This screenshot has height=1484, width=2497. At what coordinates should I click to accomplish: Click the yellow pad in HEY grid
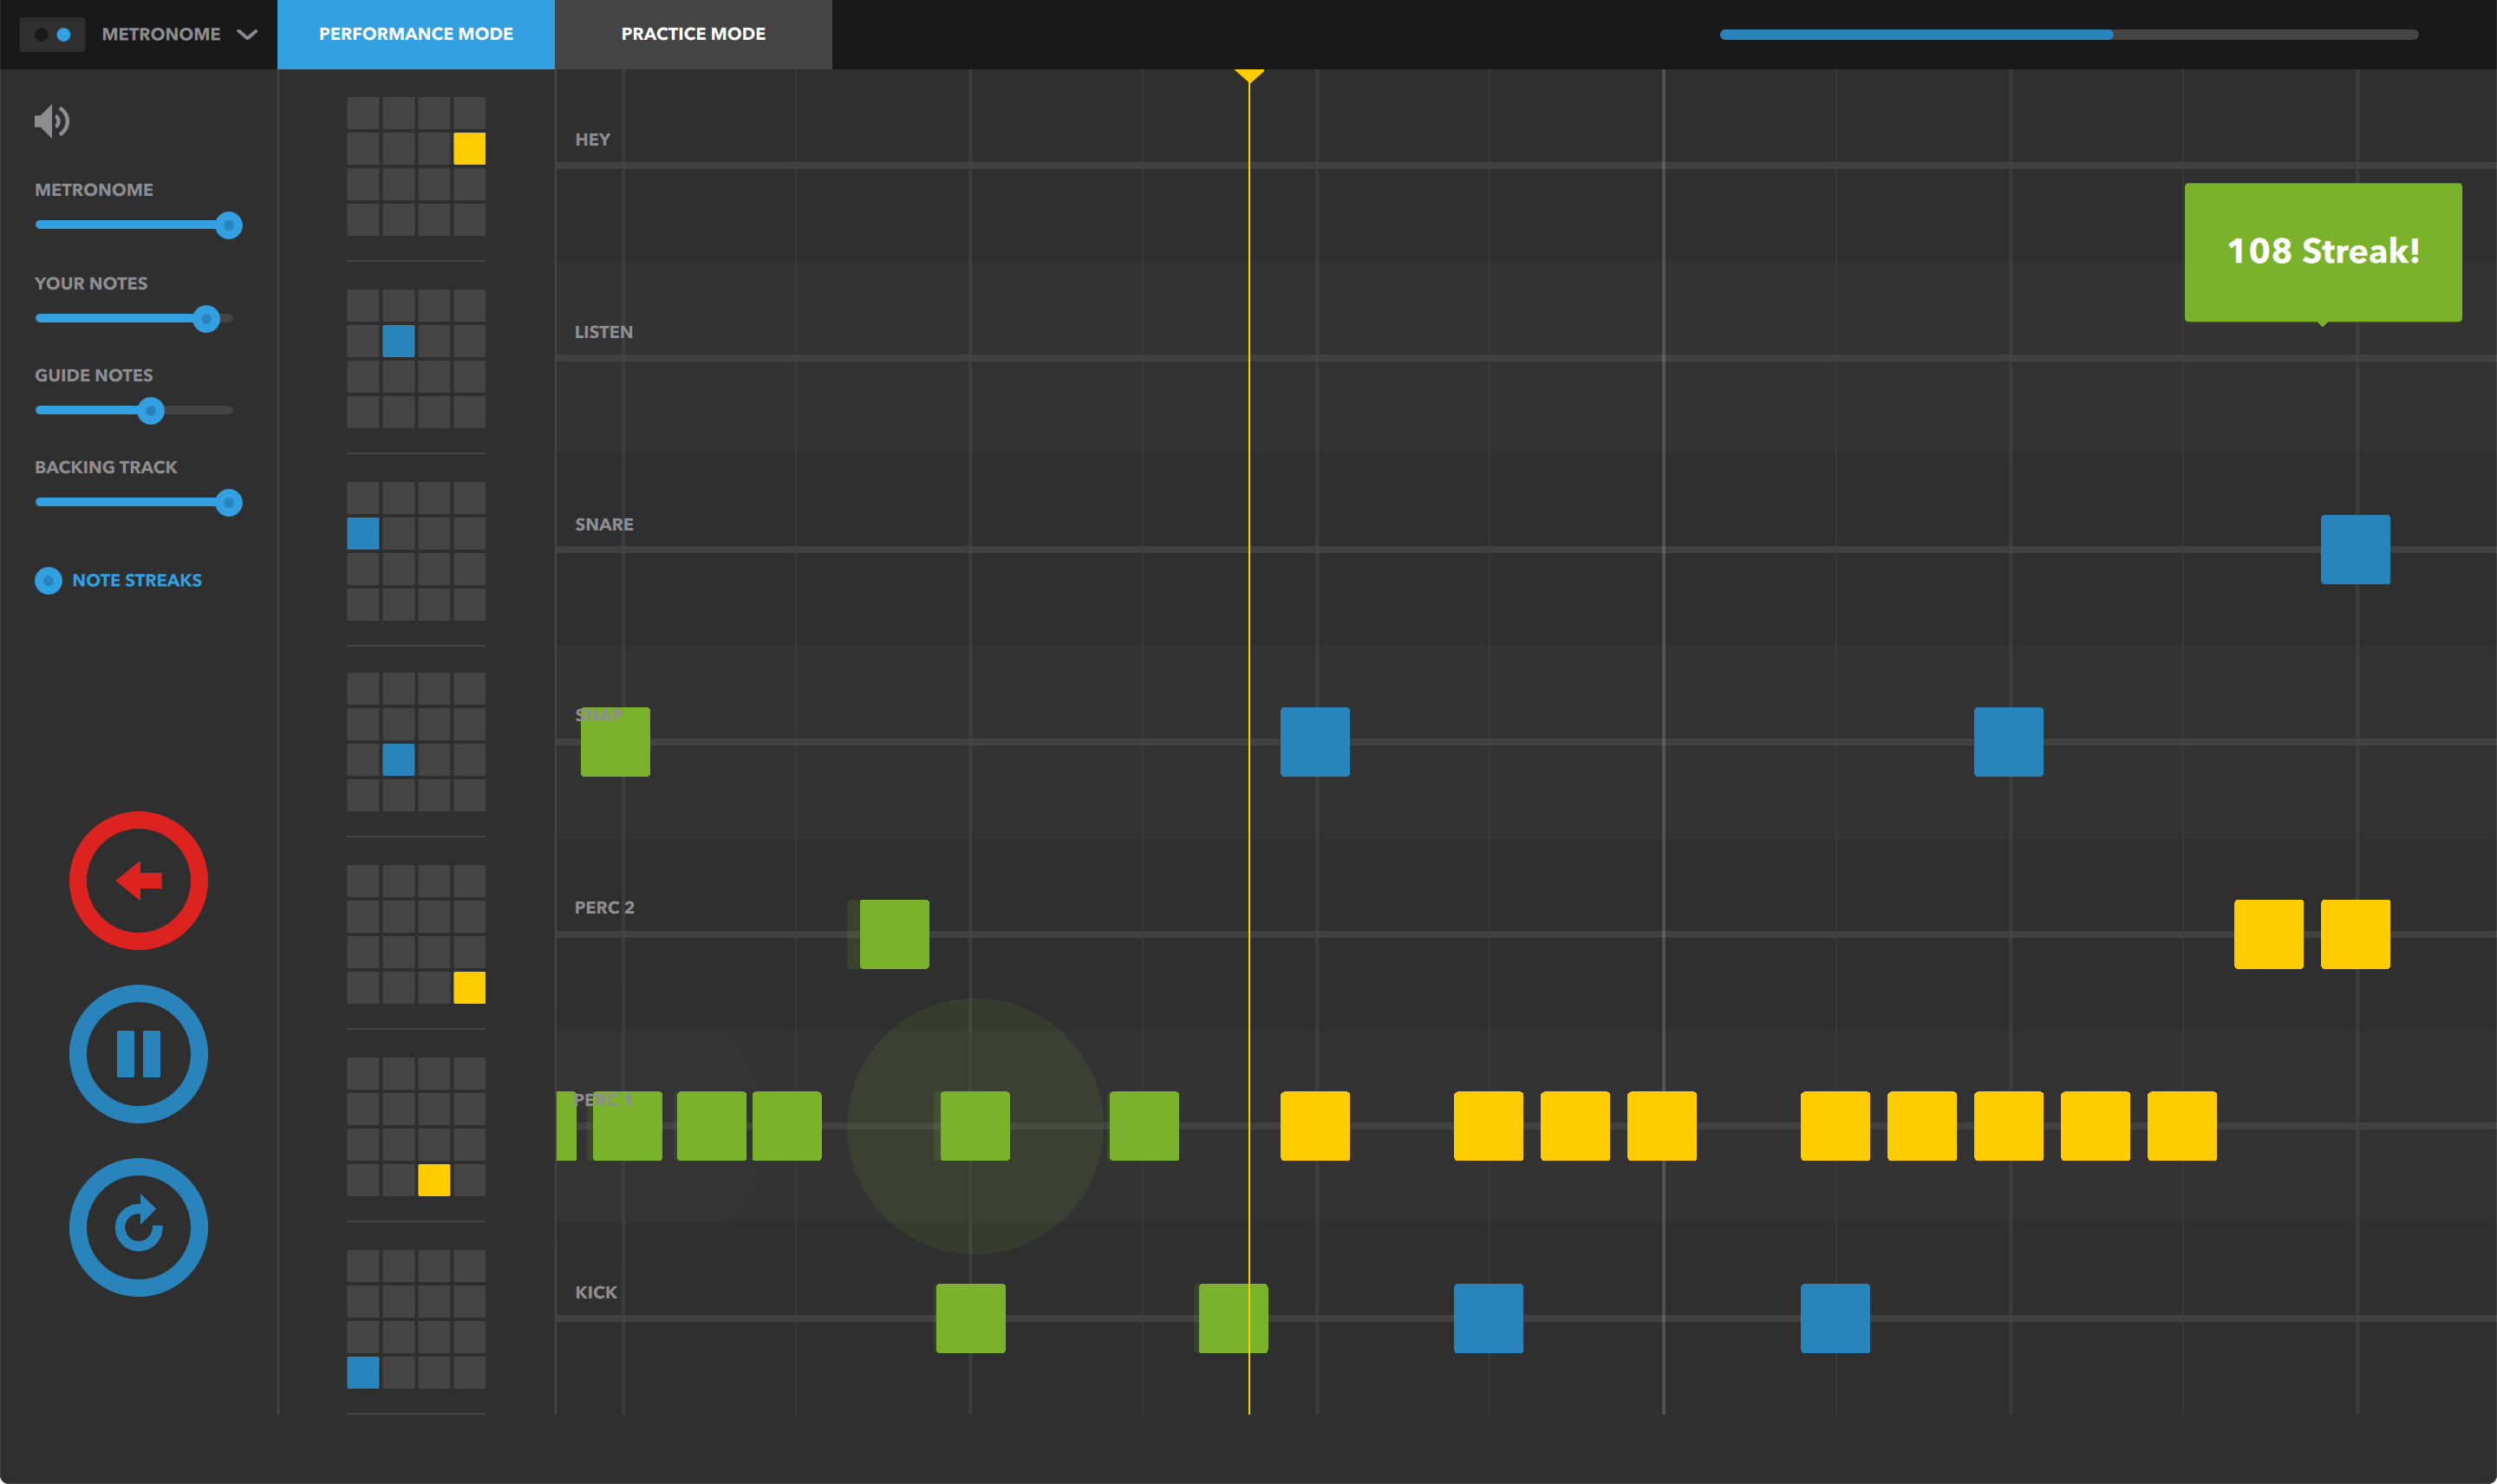469,149
